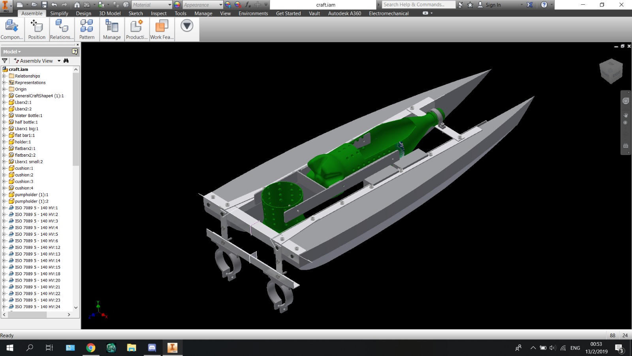Select the Manage ribbon panel icon
The width and height of the screenshot is (632, 356).
[112, 26]
